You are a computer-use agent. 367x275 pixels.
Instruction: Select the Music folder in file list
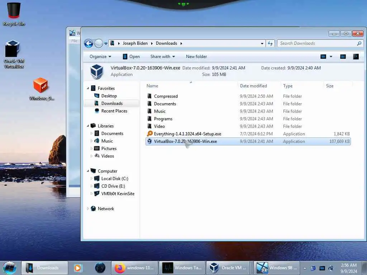coord(159,111)
